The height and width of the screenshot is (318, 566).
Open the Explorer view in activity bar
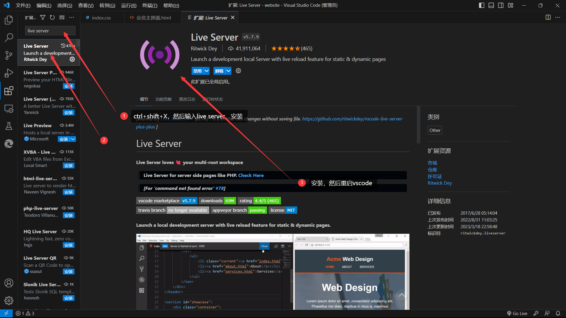point(9,20)
